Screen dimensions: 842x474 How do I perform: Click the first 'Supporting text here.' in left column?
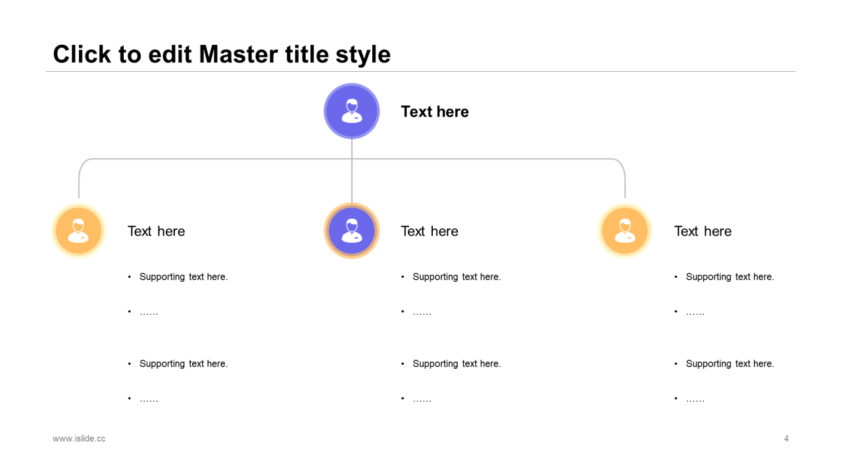coord(183,277)
